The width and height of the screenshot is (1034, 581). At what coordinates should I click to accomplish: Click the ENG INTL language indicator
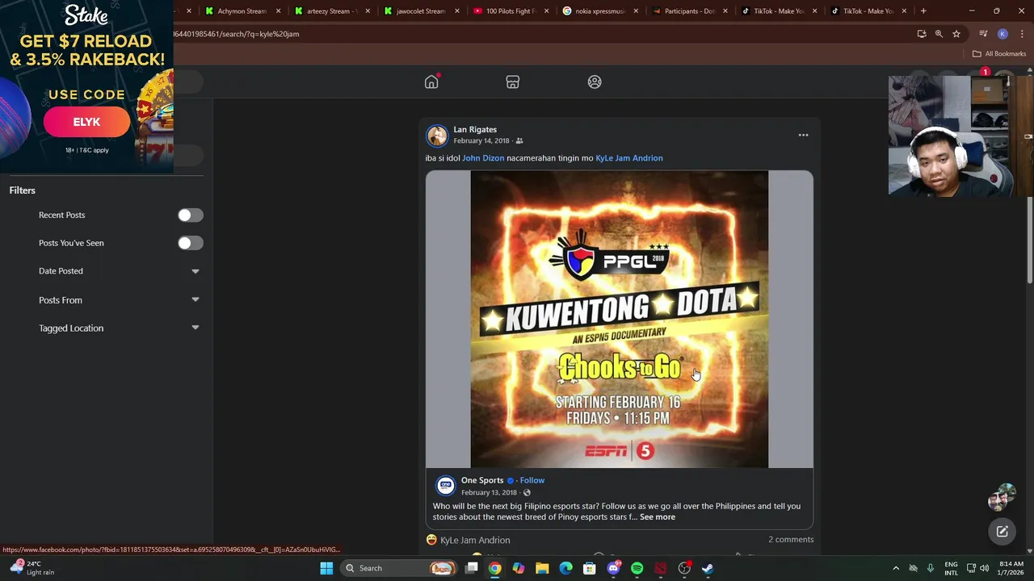(x=952, y=568)
